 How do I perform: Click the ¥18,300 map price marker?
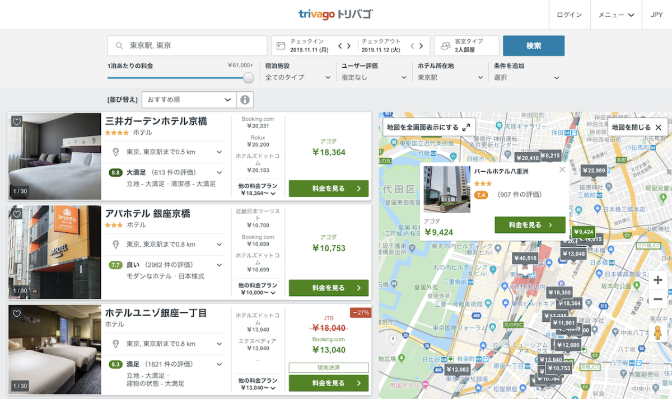click(559, 292)
